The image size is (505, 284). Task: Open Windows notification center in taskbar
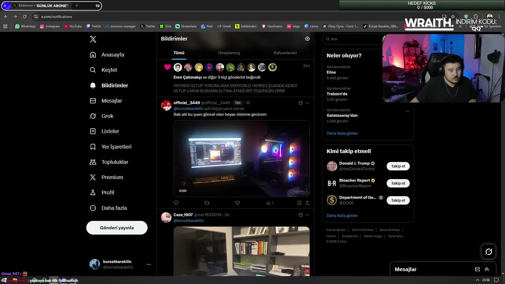pyautogui.click(x=496, y=280)
